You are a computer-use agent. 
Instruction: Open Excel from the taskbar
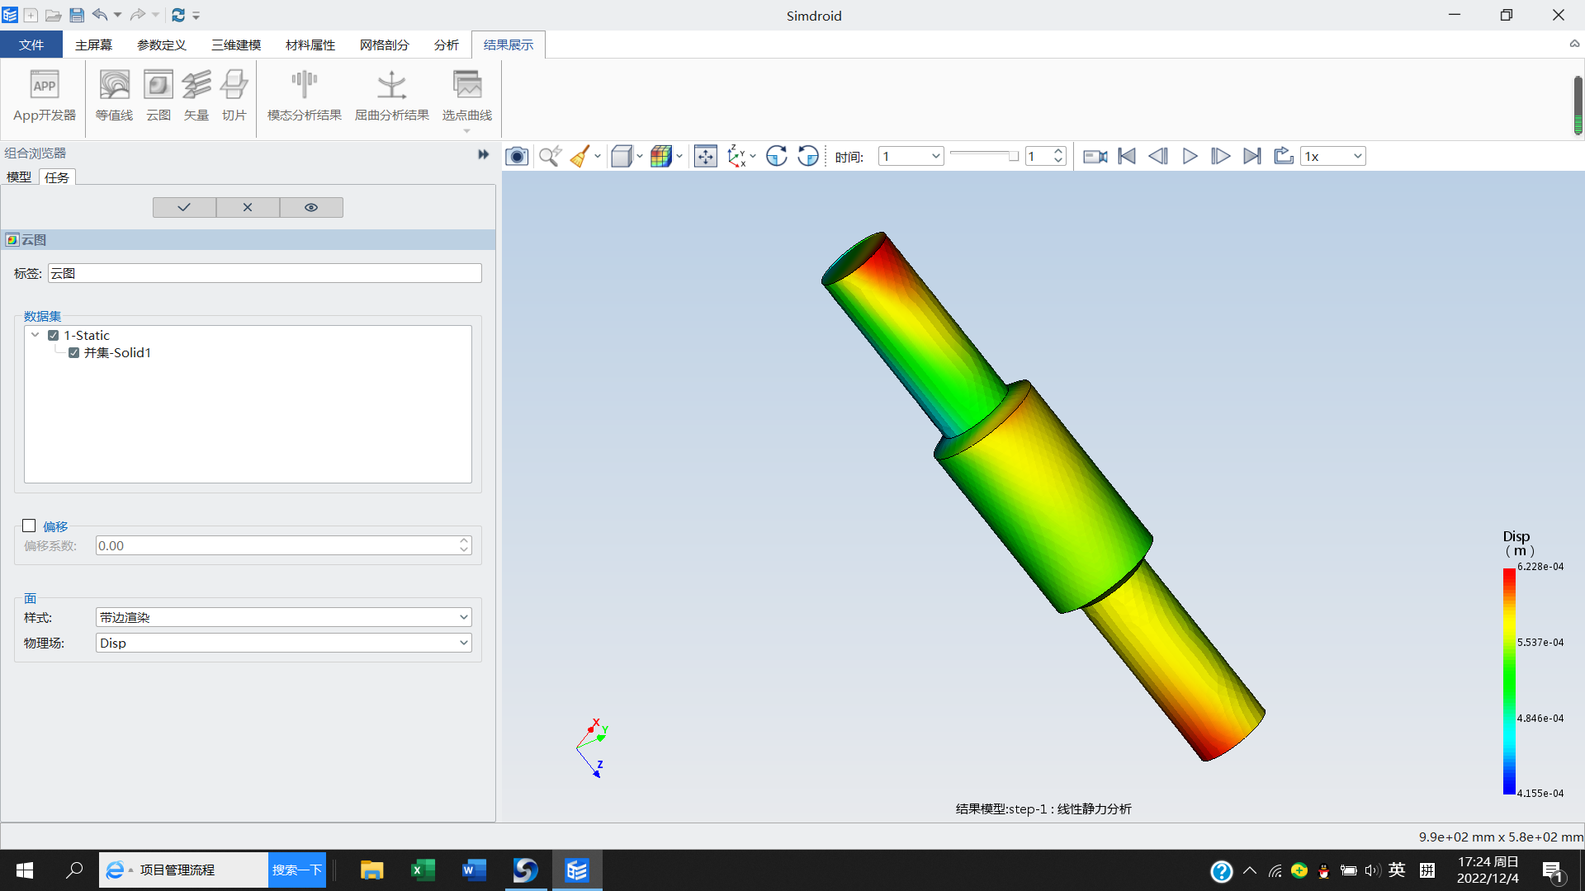click(423, 870)
